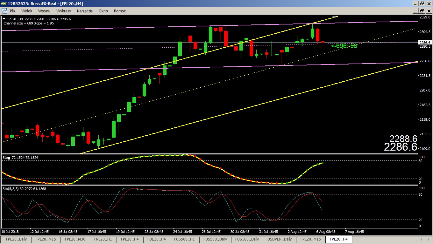Screen dimensions: 433x244
Task: Open the Plik menu
Action: 13,11
